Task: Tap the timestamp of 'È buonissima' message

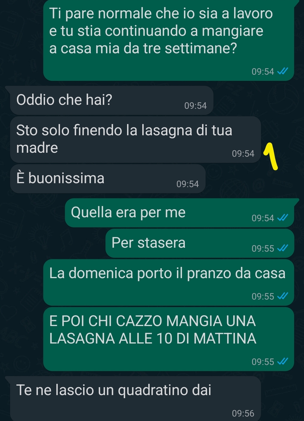Action: [x=188, y=184]
